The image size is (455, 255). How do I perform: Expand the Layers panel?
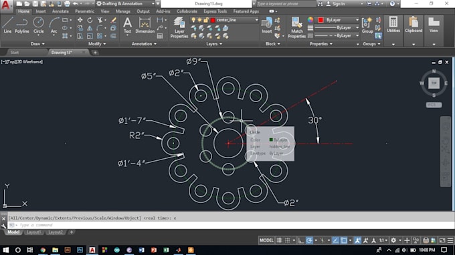point(214,44)
